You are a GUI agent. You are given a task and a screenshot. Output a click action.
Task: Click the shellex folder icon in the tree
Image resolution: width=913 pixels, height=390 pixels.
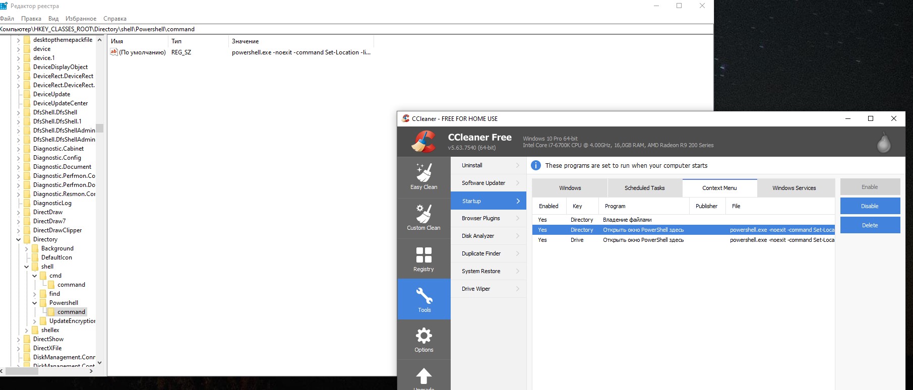35,330
